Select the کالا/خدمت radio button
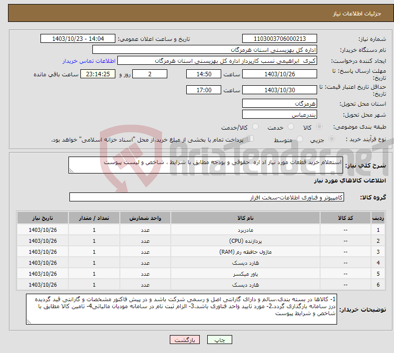This screenshot has height=353, width=394. 255,127
